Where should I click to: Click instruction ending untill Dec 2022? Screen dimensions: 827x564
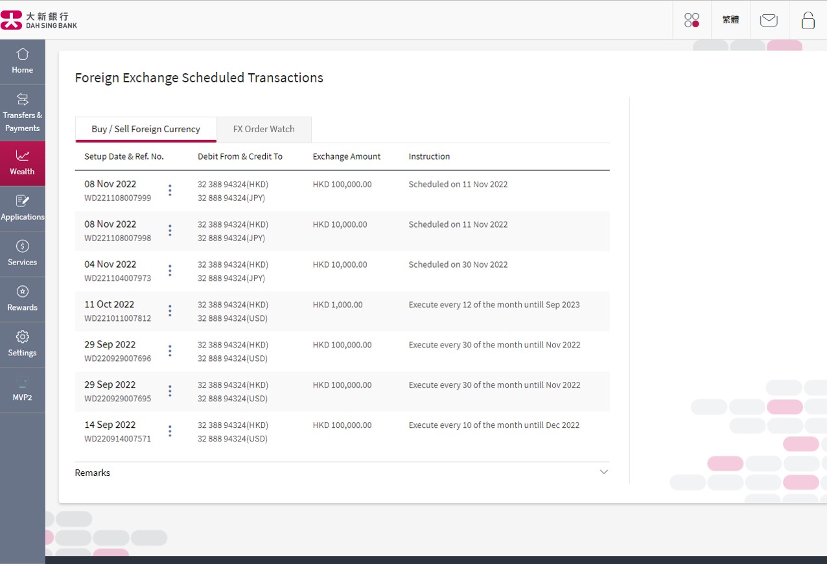click(x=495, y=425)
